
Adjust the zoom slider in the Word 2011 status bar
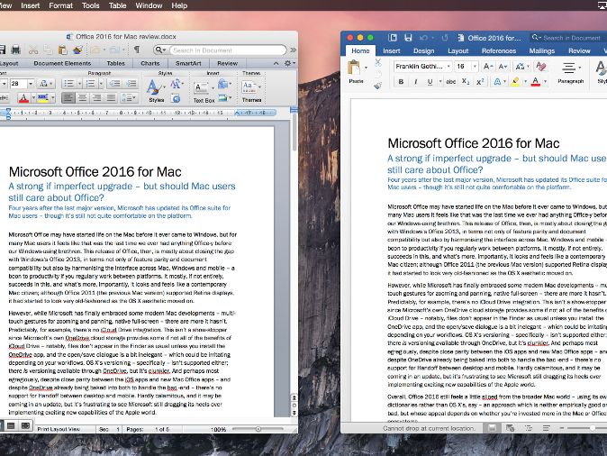[258, 429]
